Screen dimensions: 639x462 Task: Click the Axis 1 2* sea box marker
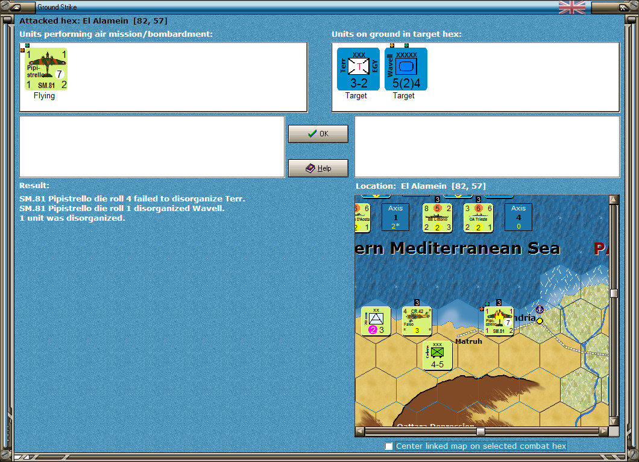395,217
